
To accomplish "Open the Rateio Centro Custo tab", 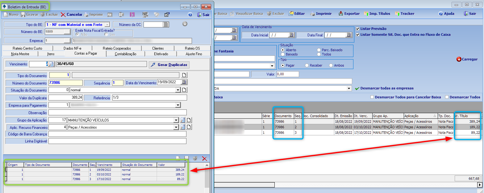I will pos(27,48).
